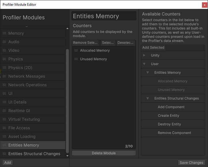The height and width of the screenshot is (167, 208).
Task: Click the drag handle icon beside UI module
Action: pyautogui.click(x=4, y=94)
